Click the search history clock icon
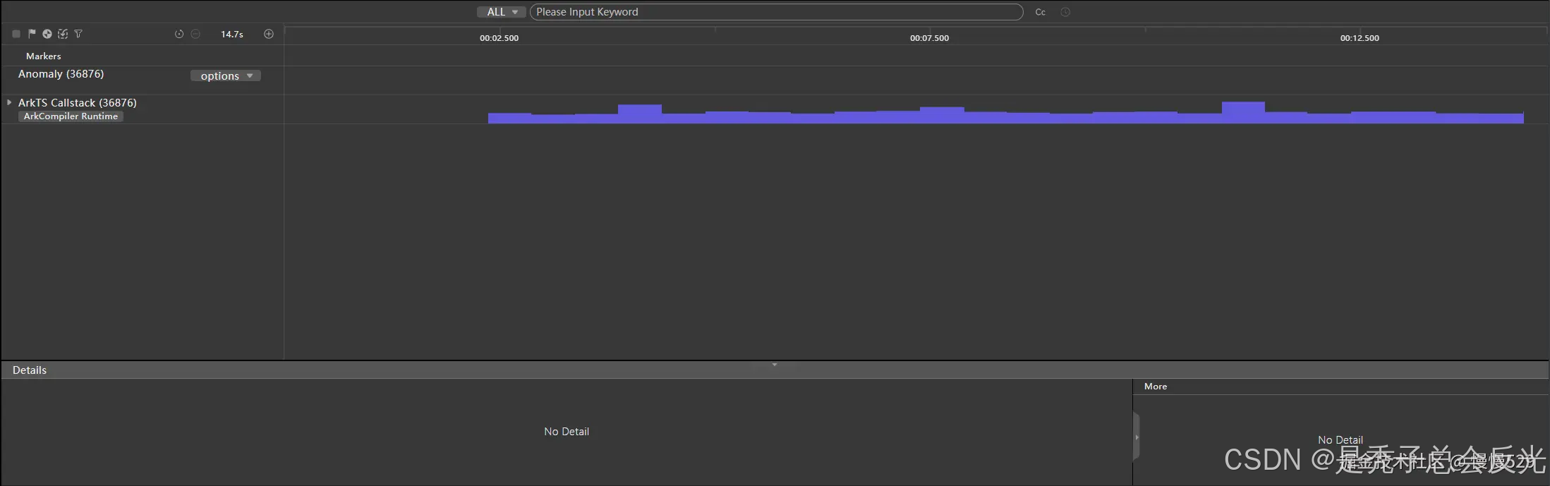This screenshot has width=1550, height=486. point(1065,12)
